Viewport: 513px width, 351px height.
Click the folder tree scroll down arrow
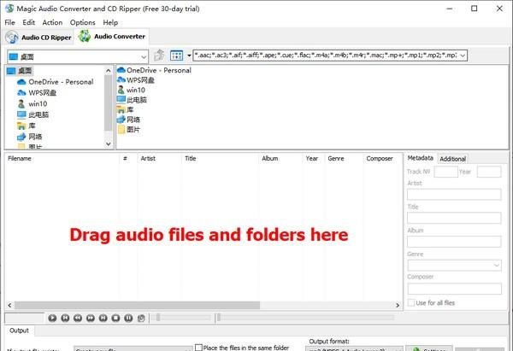109,143
